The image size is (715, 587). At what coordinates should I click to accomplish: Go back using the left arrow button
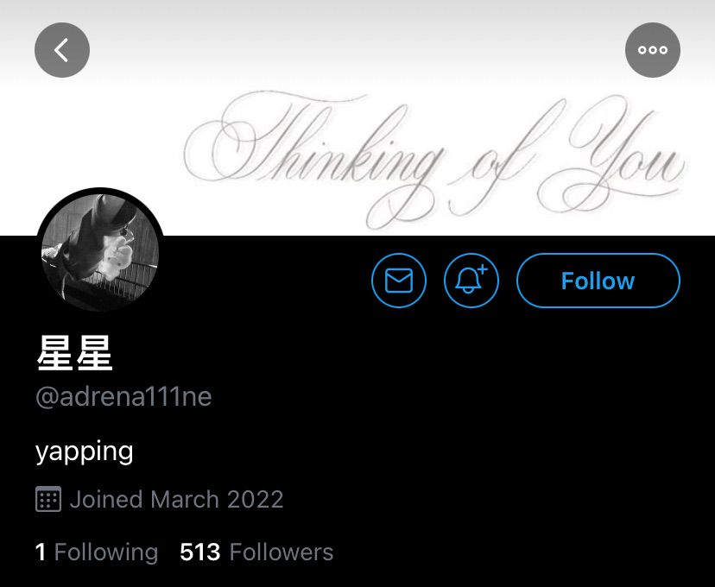click(62, 50)
